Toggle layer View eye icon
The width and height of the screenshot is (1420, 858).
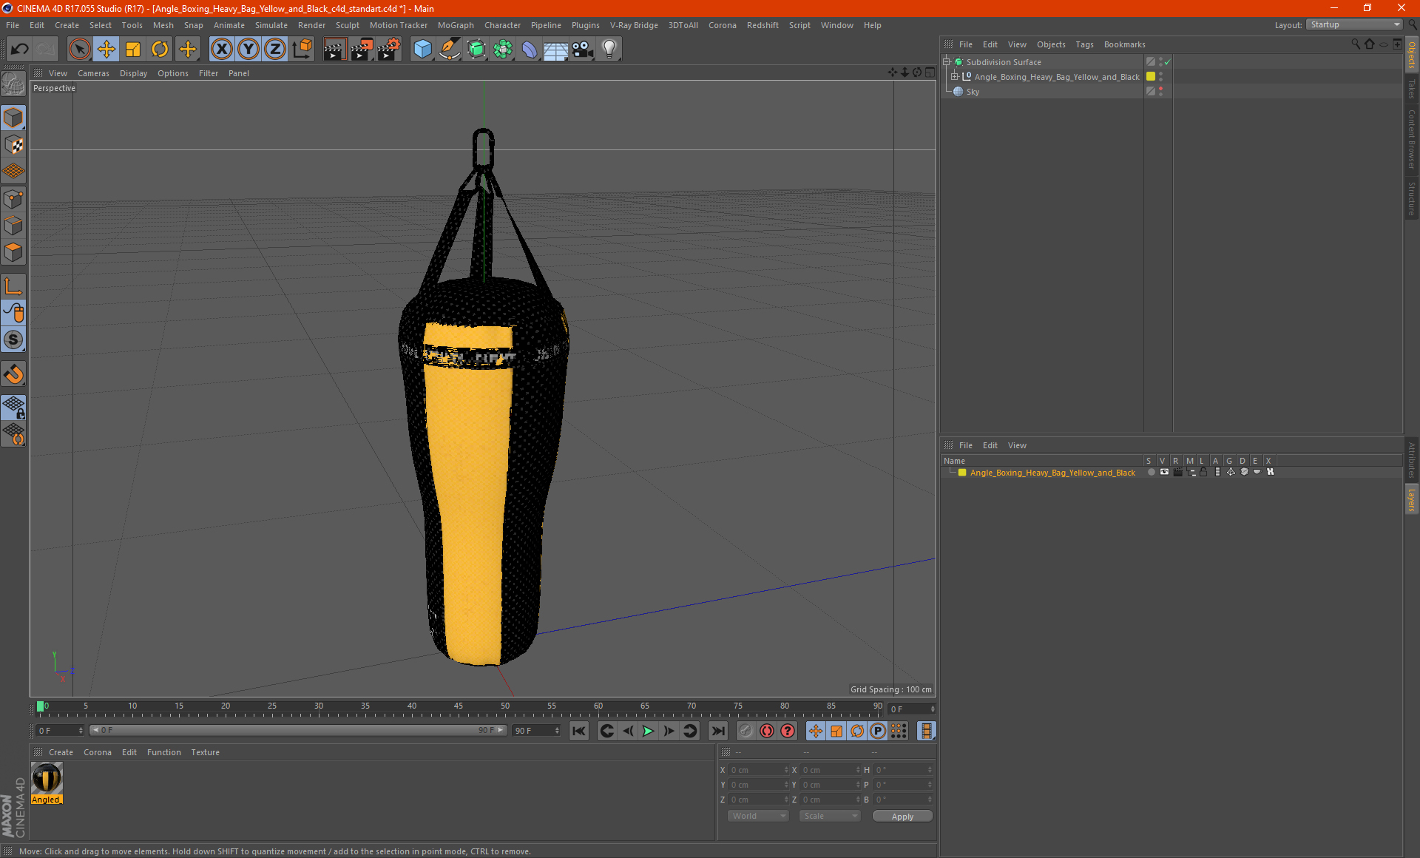click(1164, 473)
